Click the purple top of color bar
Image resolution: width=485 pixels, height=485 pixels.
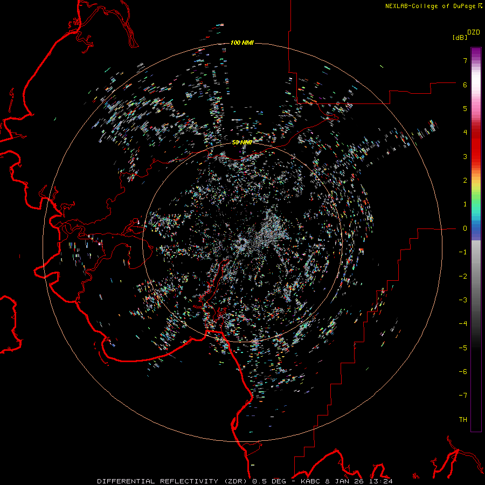476,53
